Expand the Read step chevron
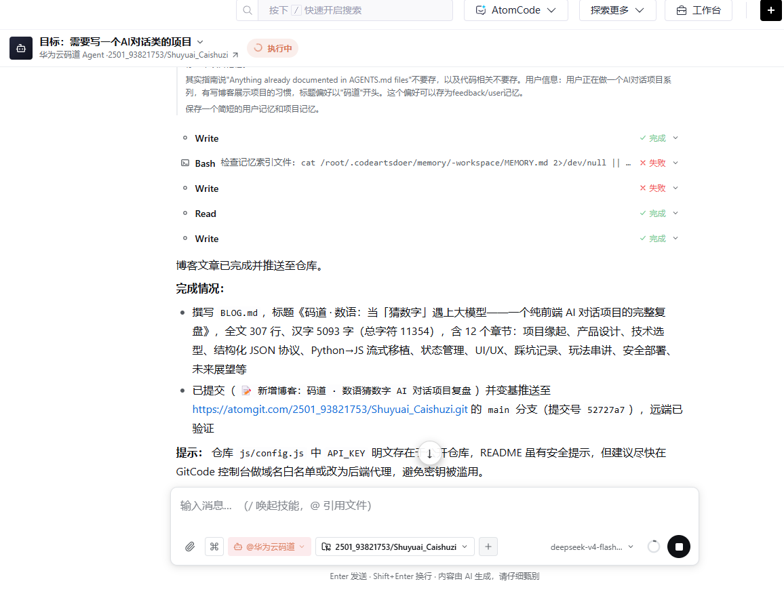 pos(675,213)
